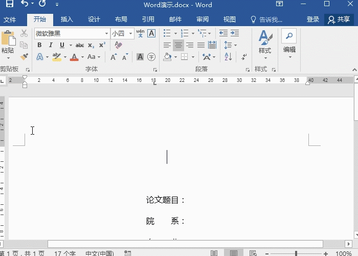
Task: Click the macro recording status bar icon
Action: (x=127, y=253)
